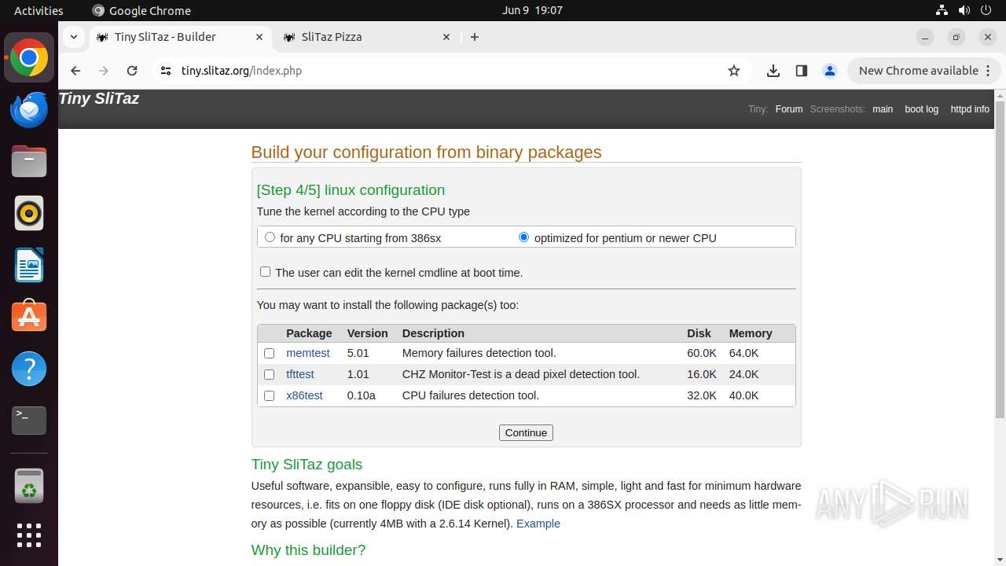This screenshot has height=566, width=1006.
Task: Open the memtest package link
Action: tap(308, 354)
